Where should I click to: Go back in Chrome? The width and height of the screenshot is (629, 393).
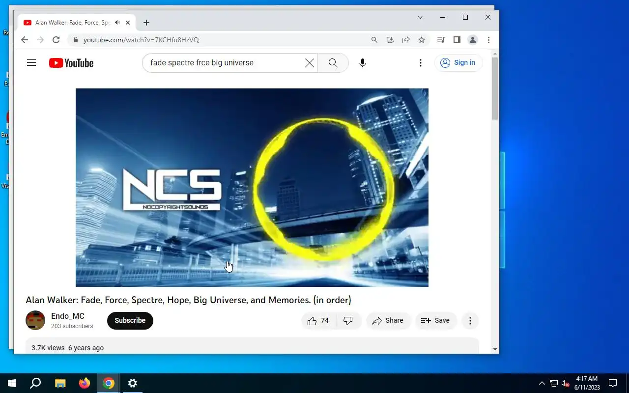pyautogui.click(x=25, y=40)
